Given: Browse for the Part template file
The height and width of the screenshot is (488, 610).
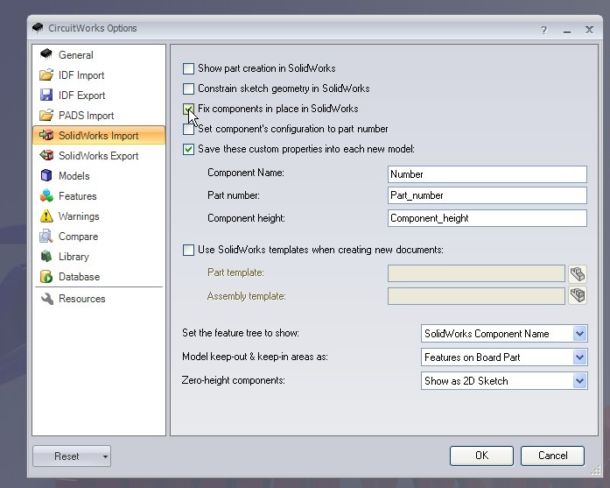Looking at the screenshot, I should coord(578,274).
